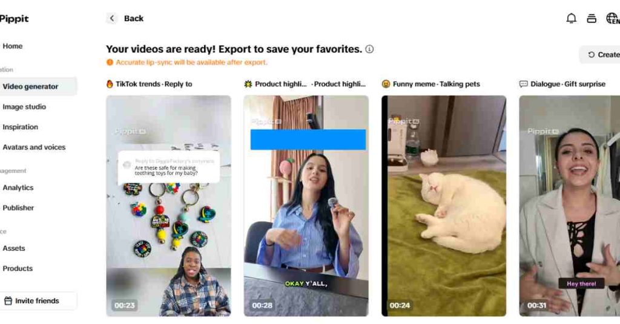Viewport: 620px width, 324px height.
Task: Go to Avatars and voices
Action: tap(34, 147)
